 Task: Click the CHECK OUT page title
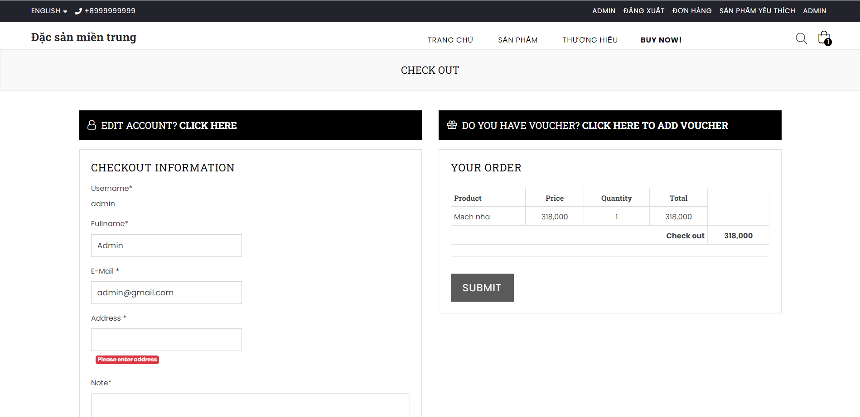[x=430, y=70]
